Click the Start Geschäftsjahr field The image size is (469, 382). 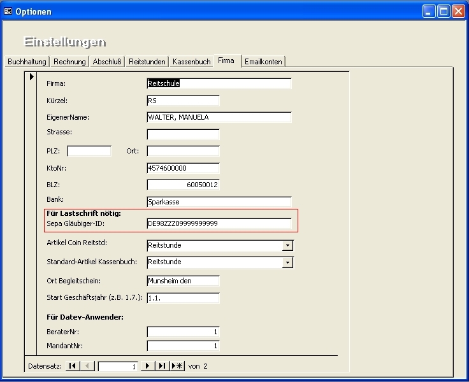(x=183, y=298)
